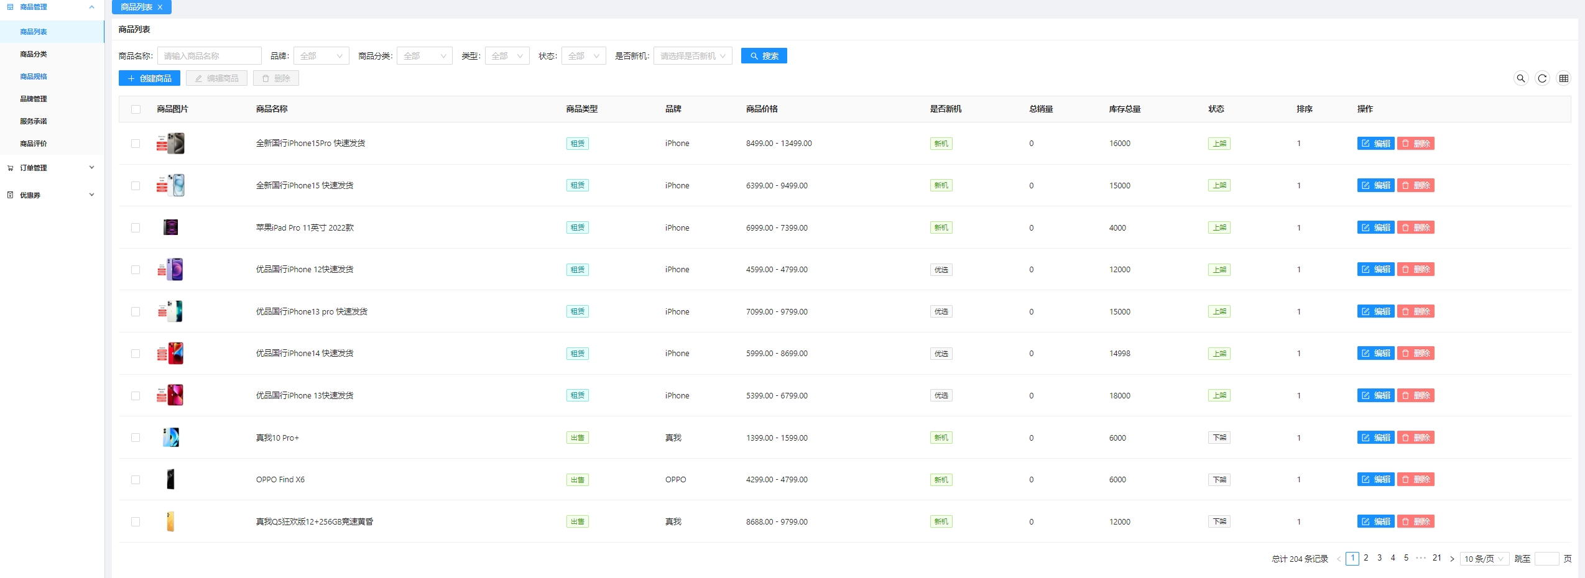
Task: Expand the 订单管理 sidebar menu
Action: point(91,168)
